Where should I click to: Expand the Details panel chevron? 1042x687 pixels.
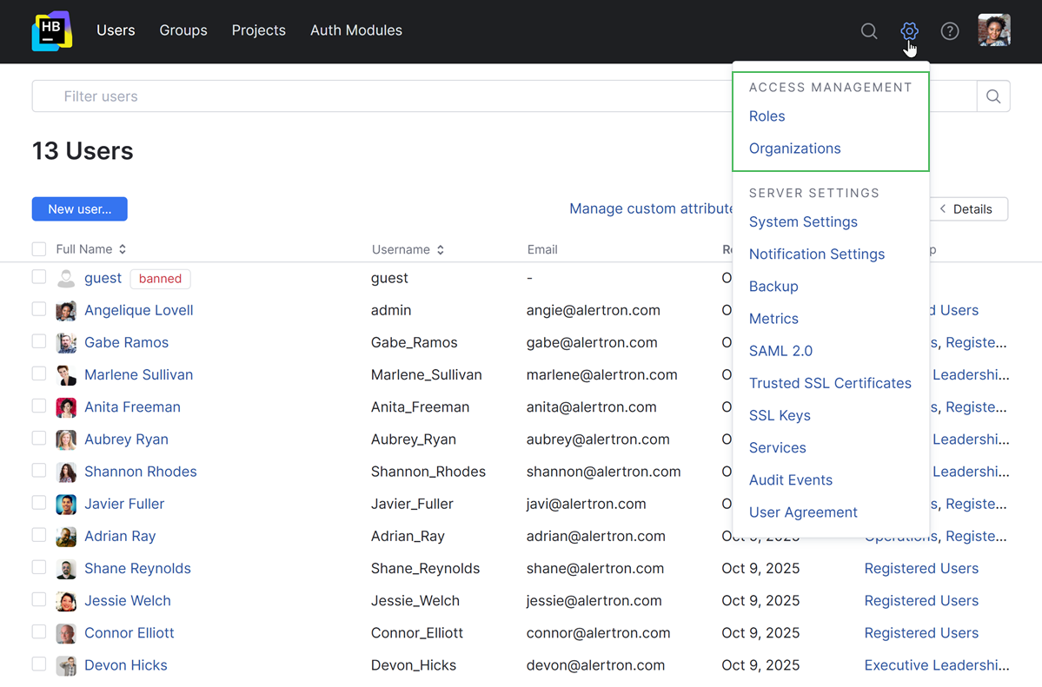(943, 209)
